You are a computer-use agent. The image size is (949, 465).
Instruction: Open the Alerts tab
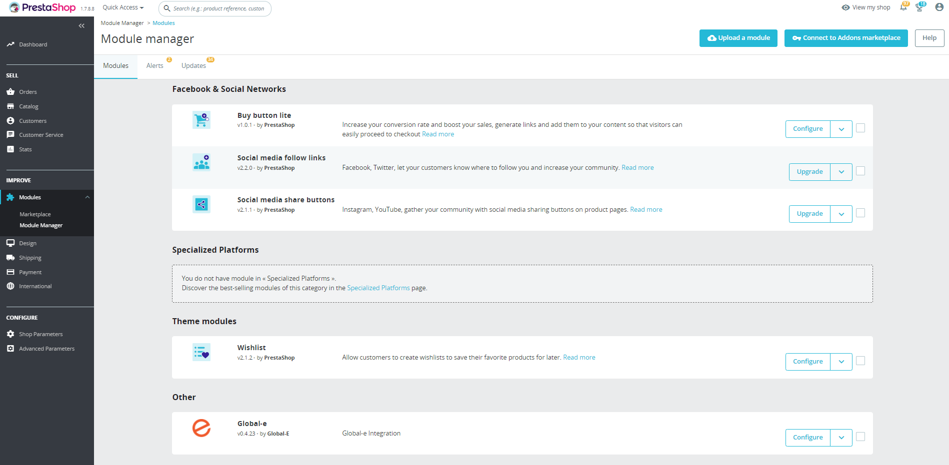(155, 65)
